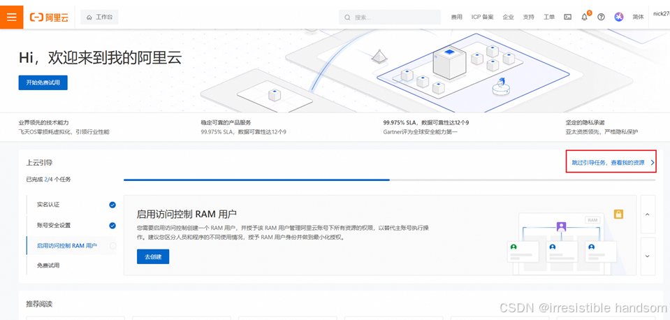The image size is (670, 320).
Task: Click the 业界领先的技术能力 text
Action: (x=43, y=122)
